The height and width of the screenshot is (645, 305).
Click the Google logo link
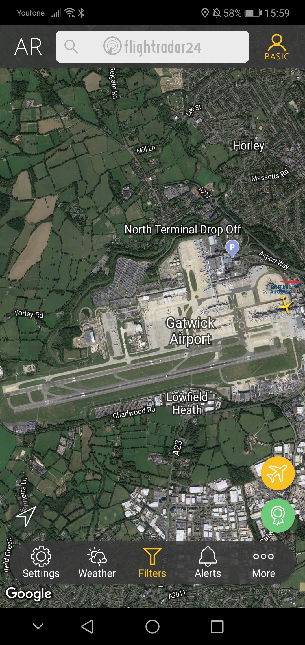coord(29,594)
